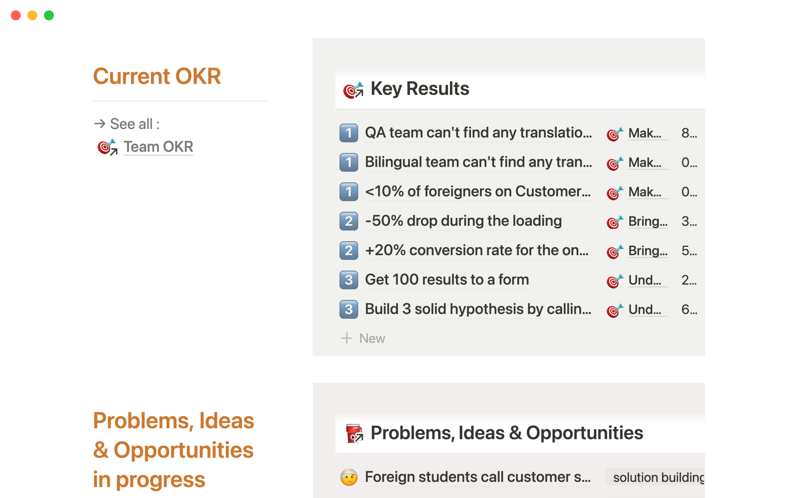The width and height of the screenshot is (796, 498).
Task: Click worried face emoji beside Foreign students
Action: click(x=349, y=477)
